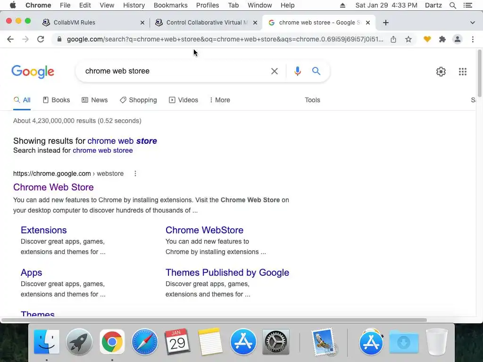The image size is (483, 362).
Task: Click the yellow heart extension icon
Action: [x=427, y=39]
